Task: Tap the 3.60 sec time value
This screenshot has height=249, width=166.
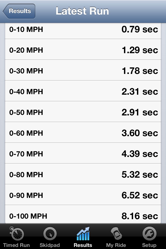Action: [140, 133]
